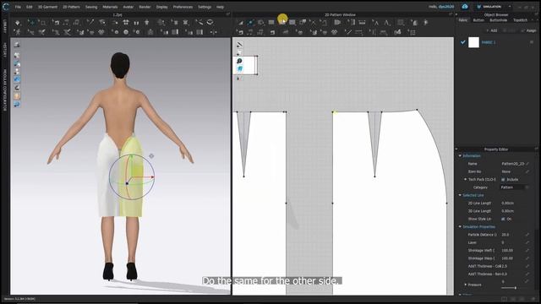Collapse the Simulation Properties section
The height and width of the screenshot is (304, 541).
tap(460, 227)
